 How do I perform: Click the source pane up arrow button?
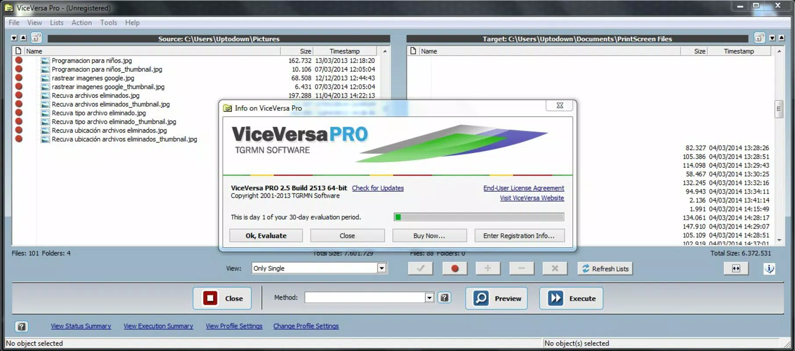tap(24, 38)
